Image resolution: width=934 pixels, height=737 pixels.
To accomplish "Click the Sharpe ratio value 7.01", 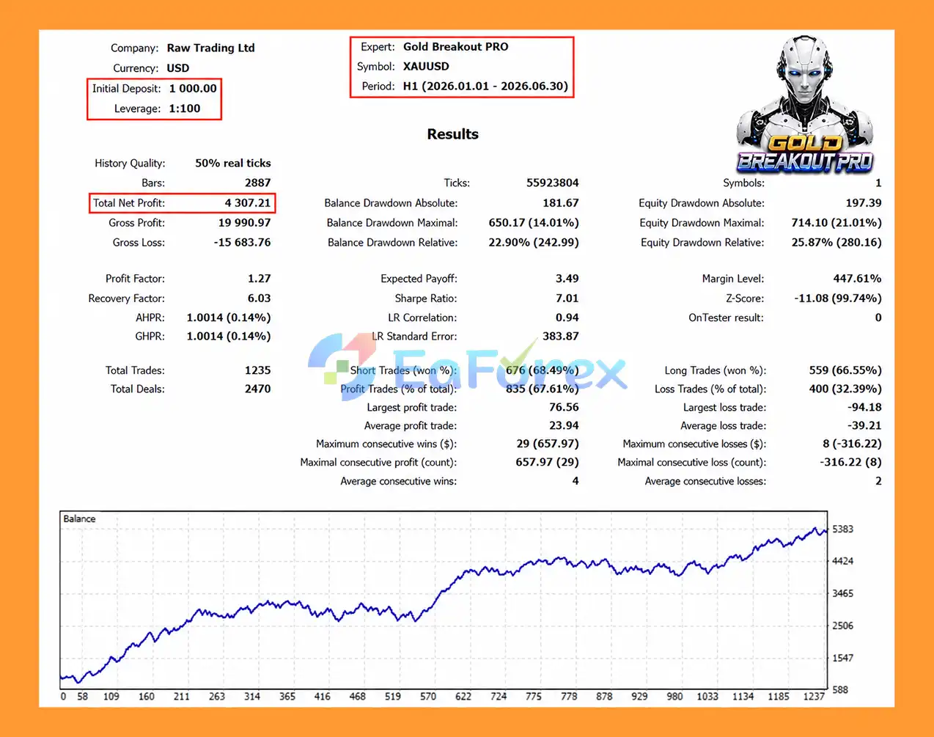I will (567, 298).
